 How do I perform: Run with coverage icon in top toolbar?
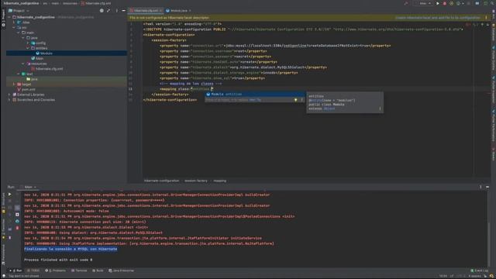(451, 3)
